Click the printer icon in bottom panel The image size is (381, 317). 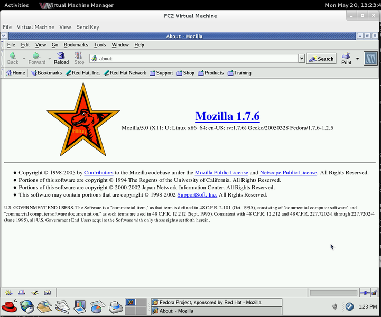click(x=115, y=306)
